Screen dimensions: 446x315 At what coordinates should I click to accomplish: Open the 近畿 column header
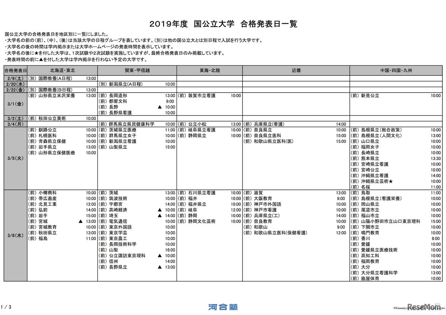(x=296, y=70)
